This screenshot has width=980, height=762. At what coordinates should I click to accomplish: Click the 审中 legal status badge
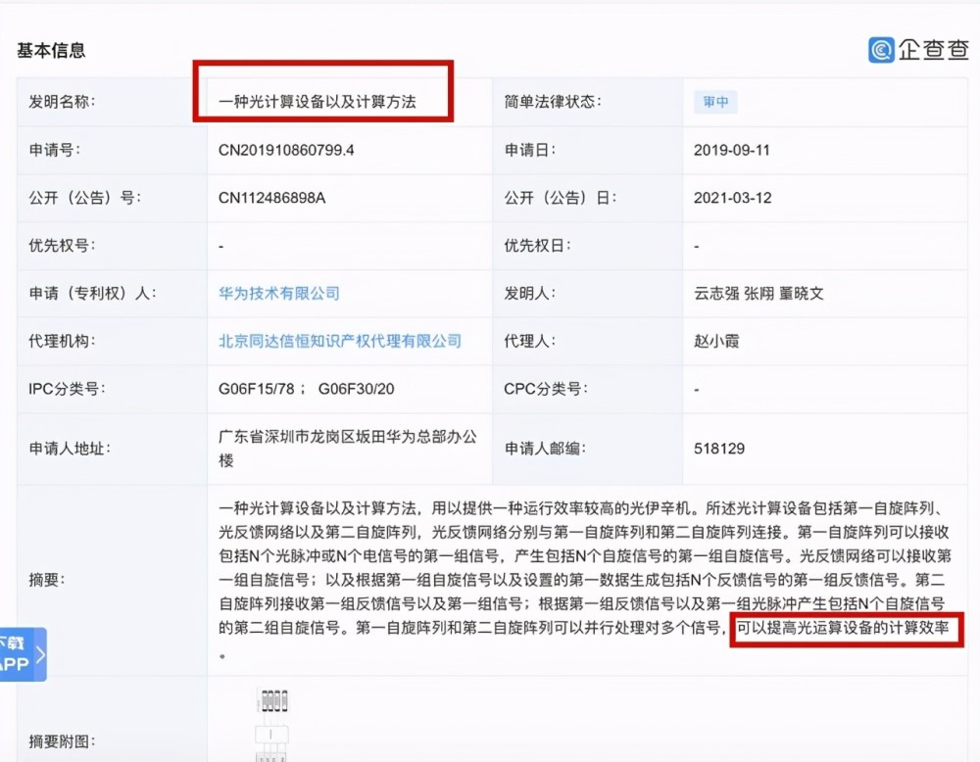click(715, 102)
